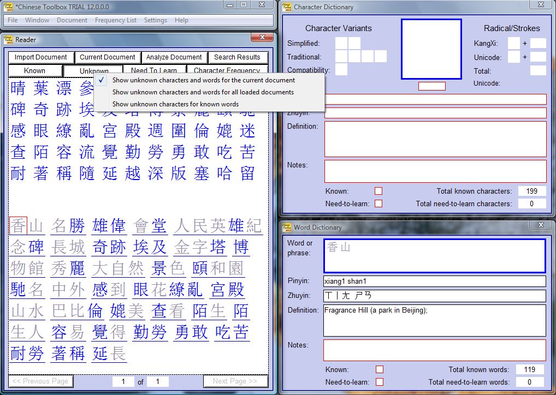
Task: Choose 'Show unknown characters and words for all loaded documents'
Action: point(203,92)
